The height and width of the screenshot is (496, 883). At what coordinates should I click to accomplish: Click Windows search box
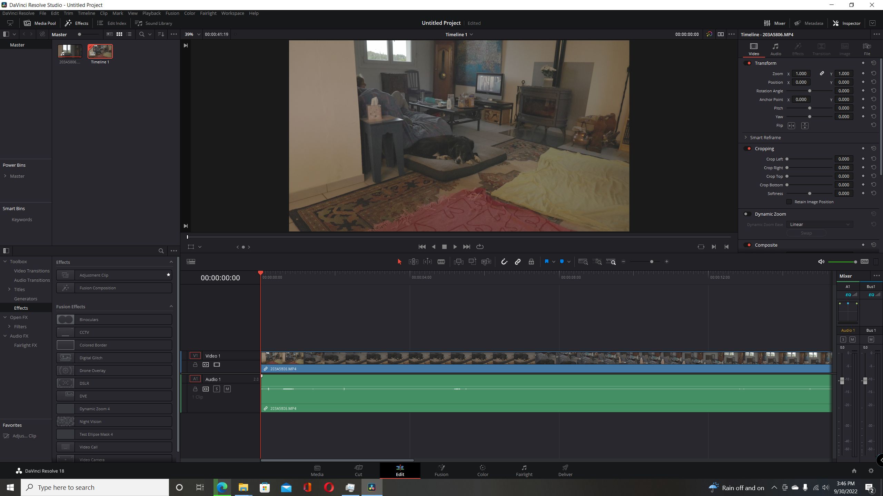click(x=95, y=487)
